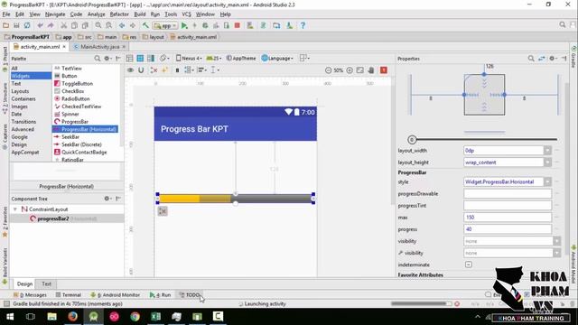
Task: Show Design plus Blueprint view icon
Action: click(151, 58)
